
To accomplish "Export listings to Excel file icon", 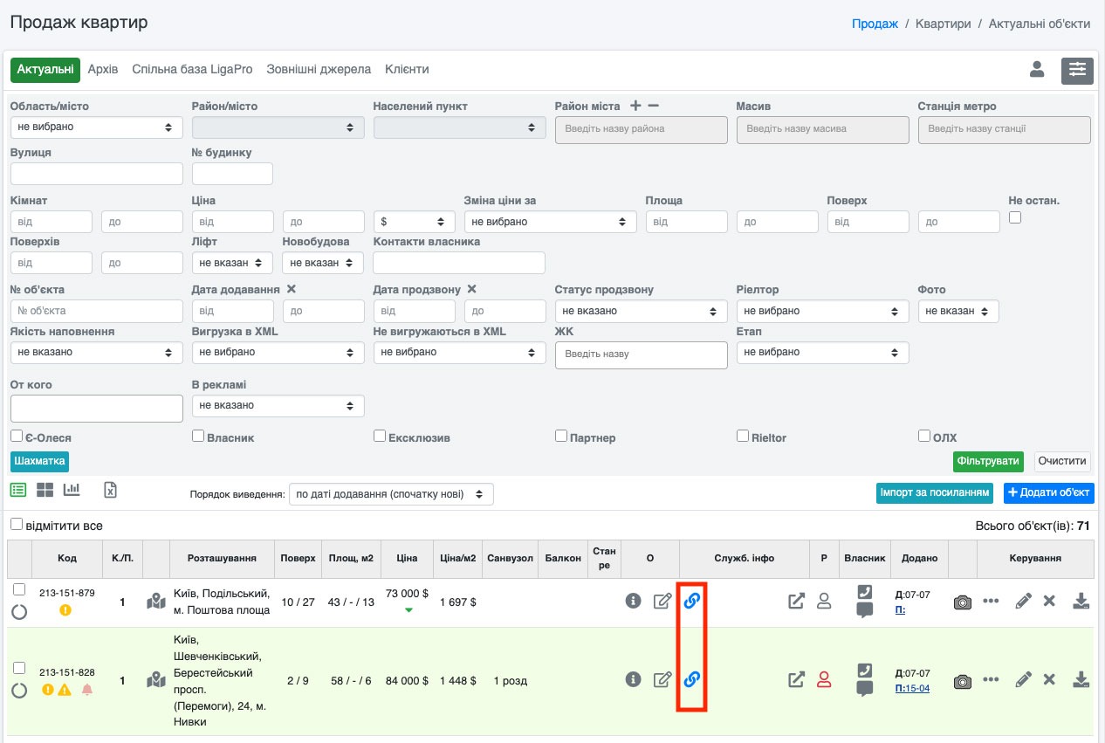I will 110,490.
